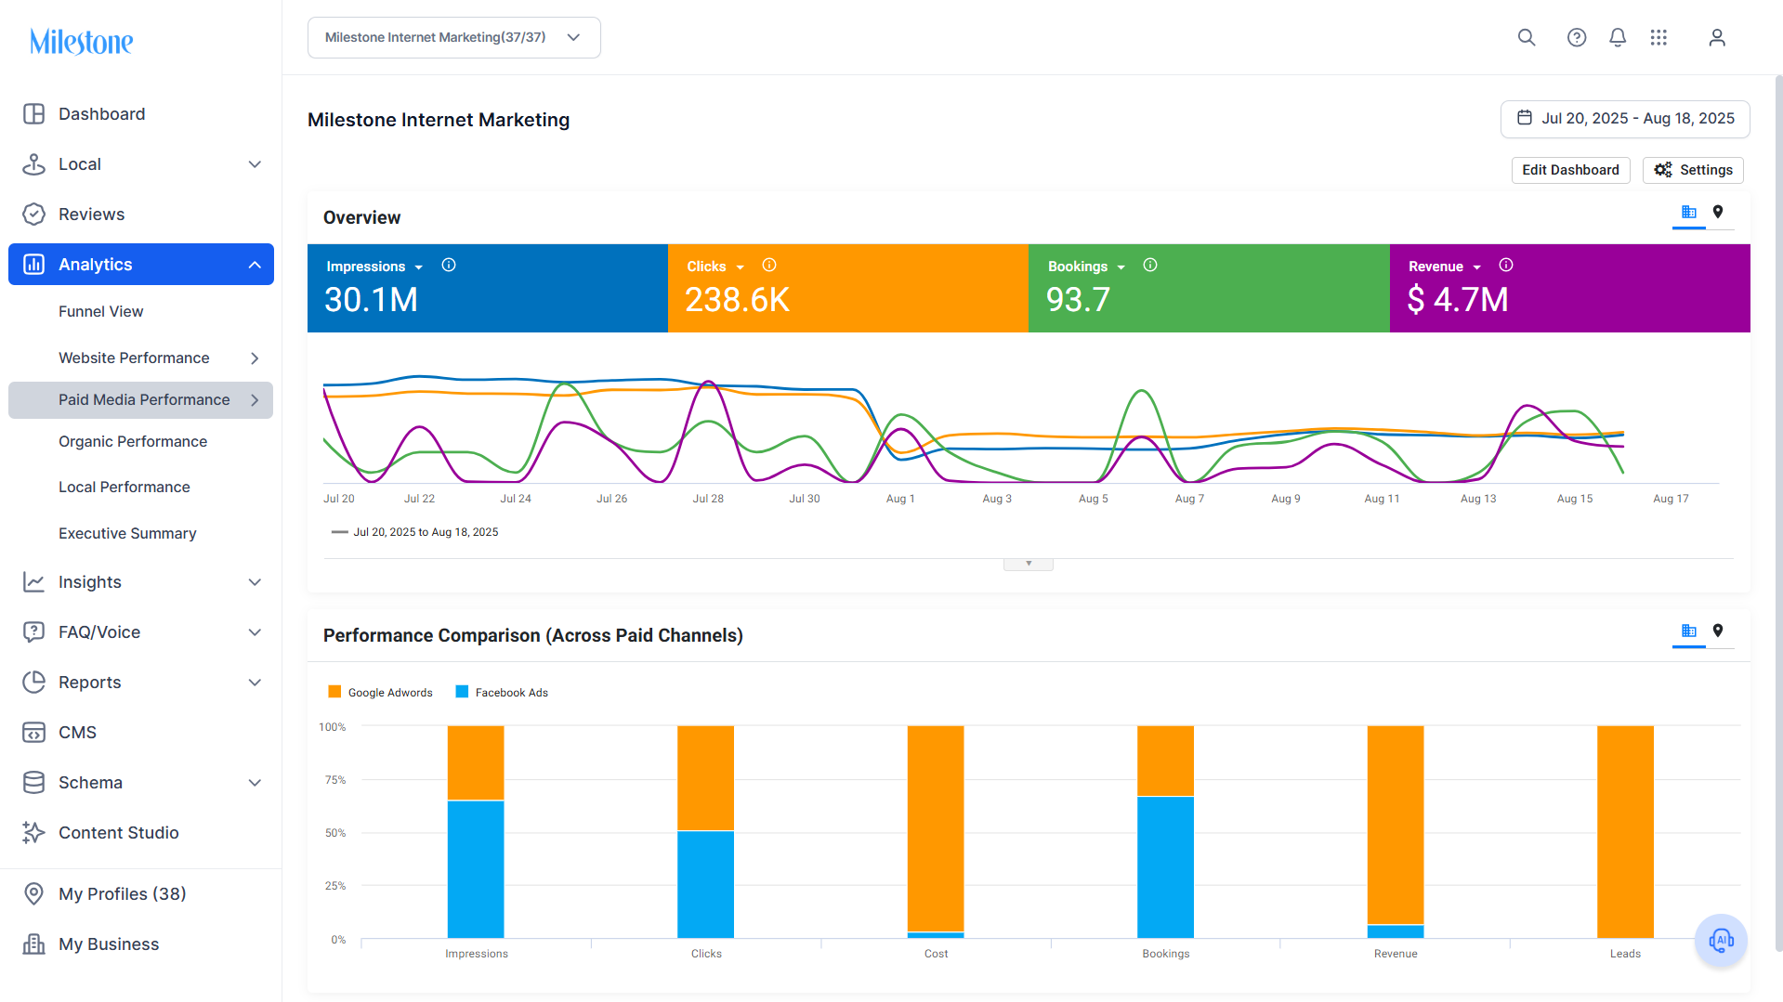Open the search icon in header
Image resolution: width=1783 pixels, height=1002 pixels.
(x=1526, y=37)
